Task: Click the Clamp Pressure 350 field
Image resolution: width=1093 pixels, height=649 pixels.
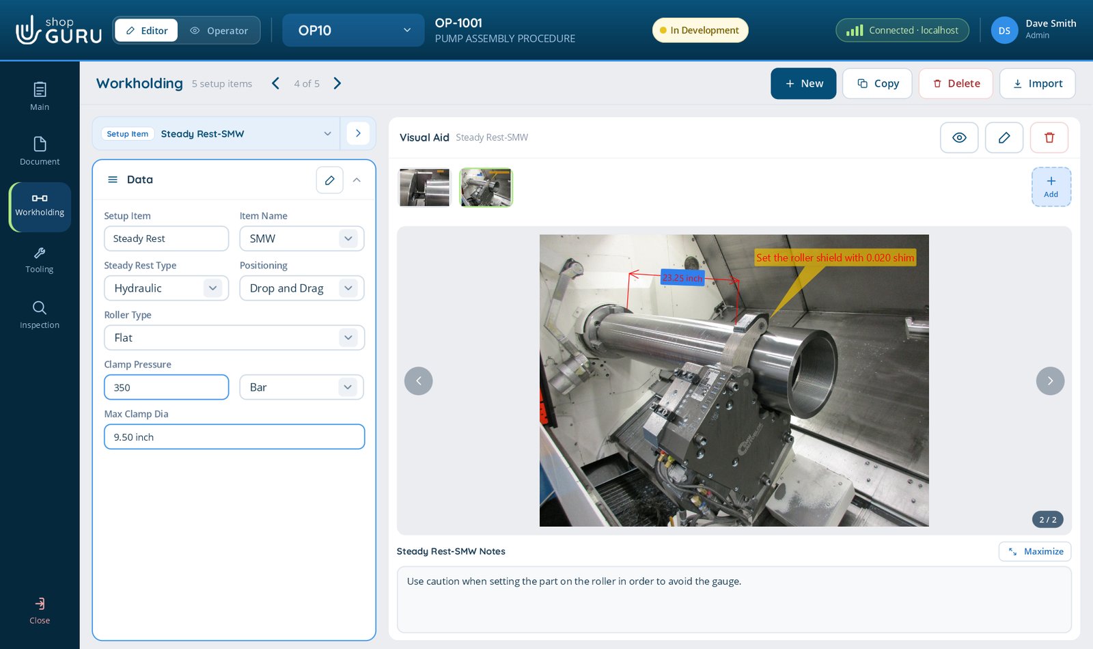Action: click(x=166, y=387)
